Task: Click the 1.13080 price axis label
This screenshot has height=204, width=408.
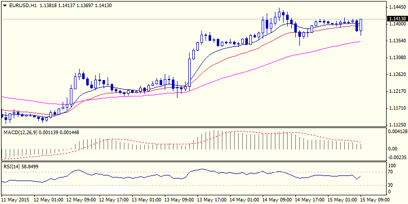Action: point(396,58)
